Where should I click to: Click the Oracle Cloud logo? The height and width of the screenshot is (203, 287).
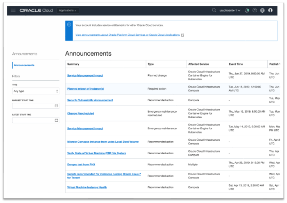pyautogui.click(x=36, y=10)
